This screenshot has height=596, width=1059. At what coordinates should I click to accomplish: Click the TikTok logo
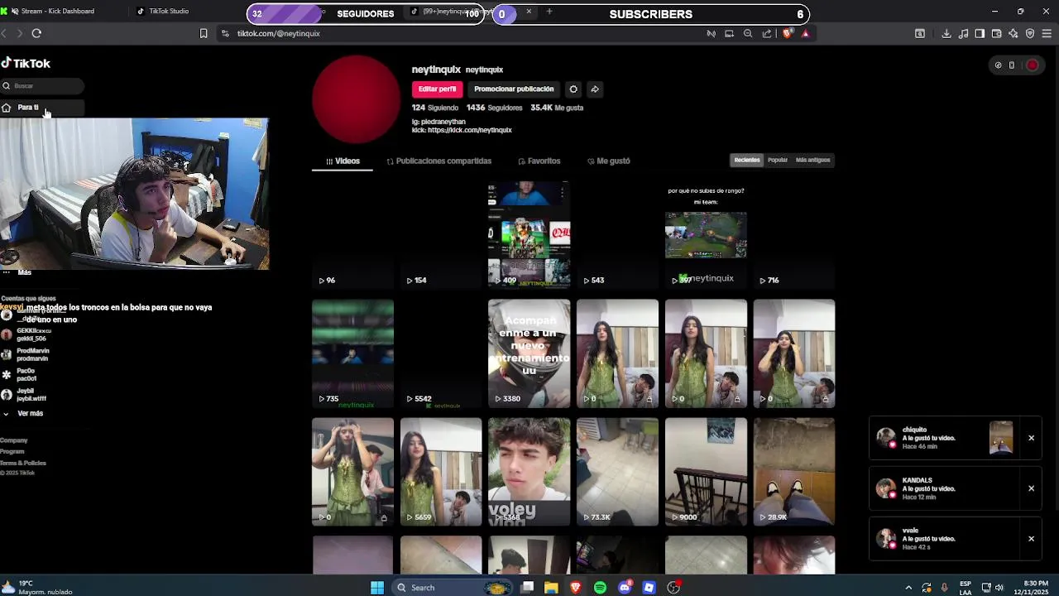[26, 63]
